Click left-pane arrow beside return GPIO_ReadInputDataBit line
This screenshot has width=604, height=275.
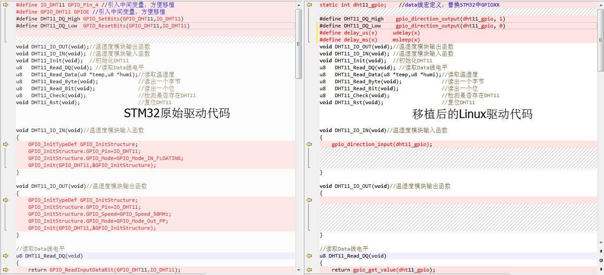tap(6, 270)
